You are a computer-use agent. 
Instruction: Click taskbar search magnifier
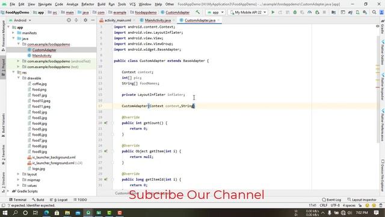(x=15, y=213)
